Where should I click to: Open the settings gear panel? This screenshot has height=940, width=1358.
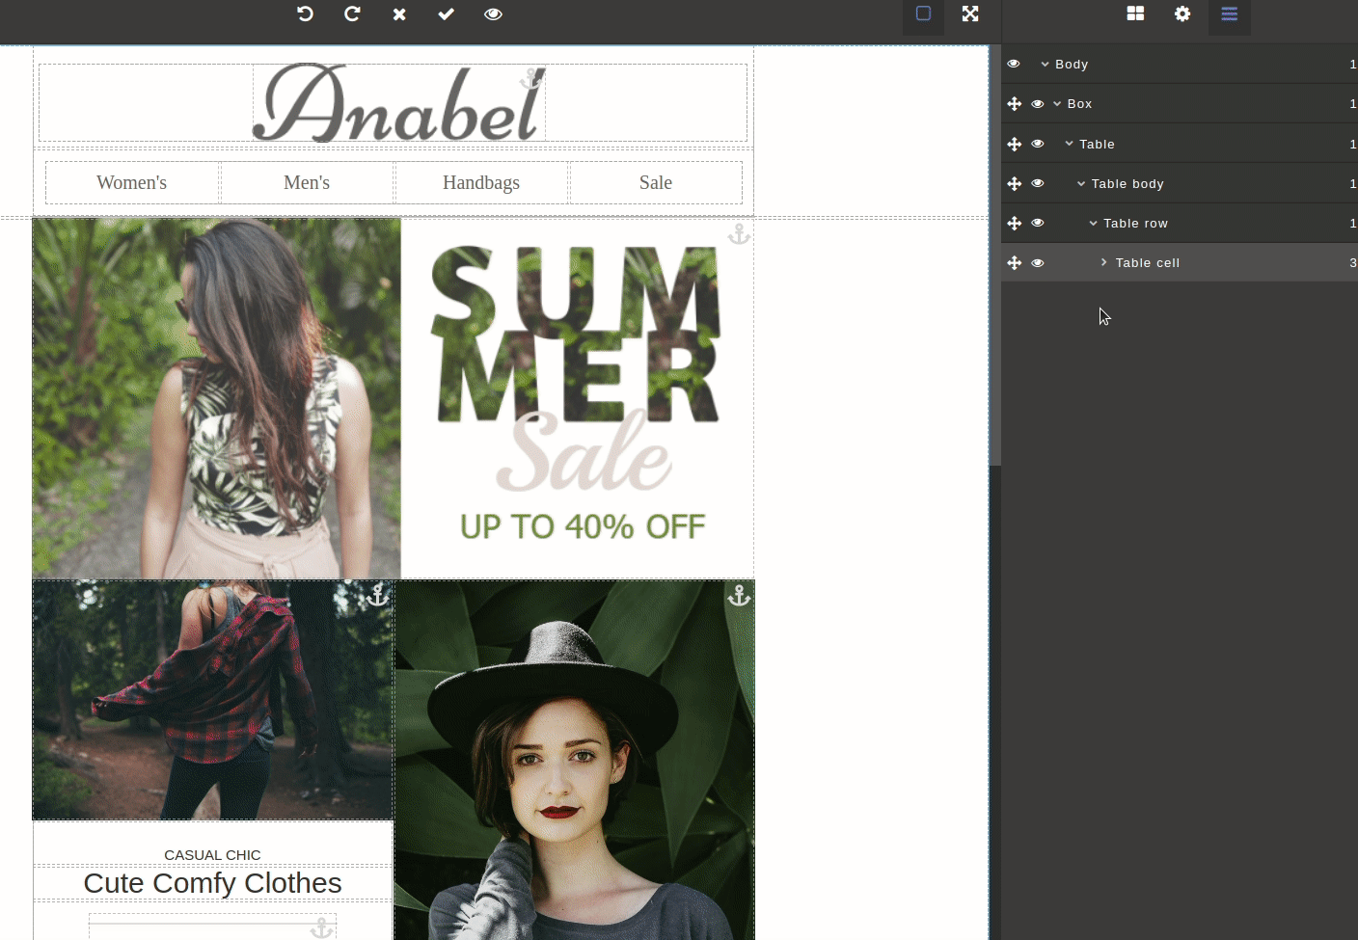1182,13
